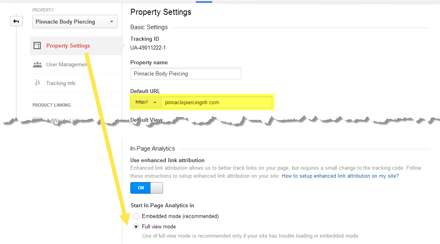
Task: Open Property Settings in the sidebar
Action: [68, 46]
